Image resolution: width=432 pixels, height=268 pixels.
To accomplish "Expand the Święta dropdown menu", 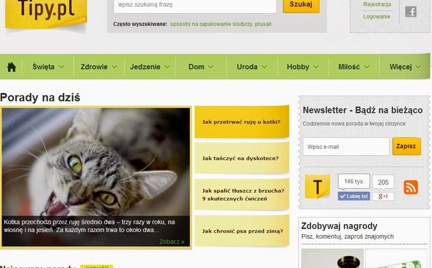I will [48, 67].
